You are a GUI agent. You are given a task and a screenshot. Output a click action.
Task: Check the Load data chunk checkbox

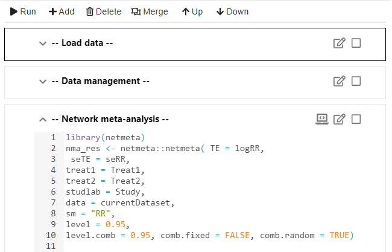click(356, 43)
